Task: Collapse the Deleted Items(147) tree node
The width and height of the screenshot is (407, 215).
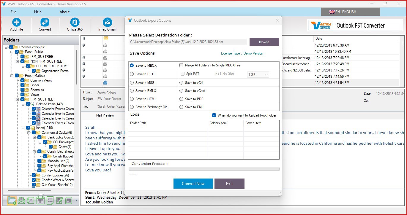Action: point(23,104)
